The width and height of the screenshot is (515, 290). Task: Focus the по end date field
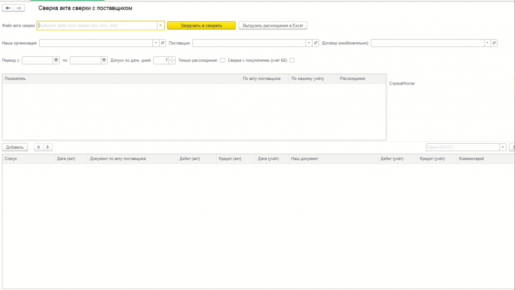(x=85, y=60)
